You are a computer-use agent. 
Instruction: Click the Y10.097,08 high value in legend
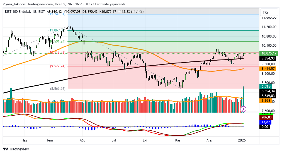pos(72,12)
